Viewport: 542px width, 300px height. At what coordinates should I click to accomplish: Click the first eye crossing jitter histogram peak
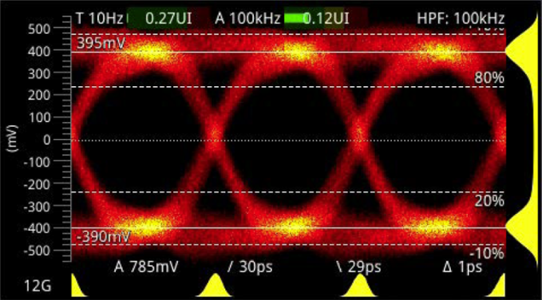[216, 286]
